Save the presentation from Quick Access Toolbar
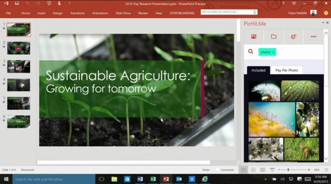The height and width of the screenshot is (184, 331). pyautogui.click(x=17, y=4)
